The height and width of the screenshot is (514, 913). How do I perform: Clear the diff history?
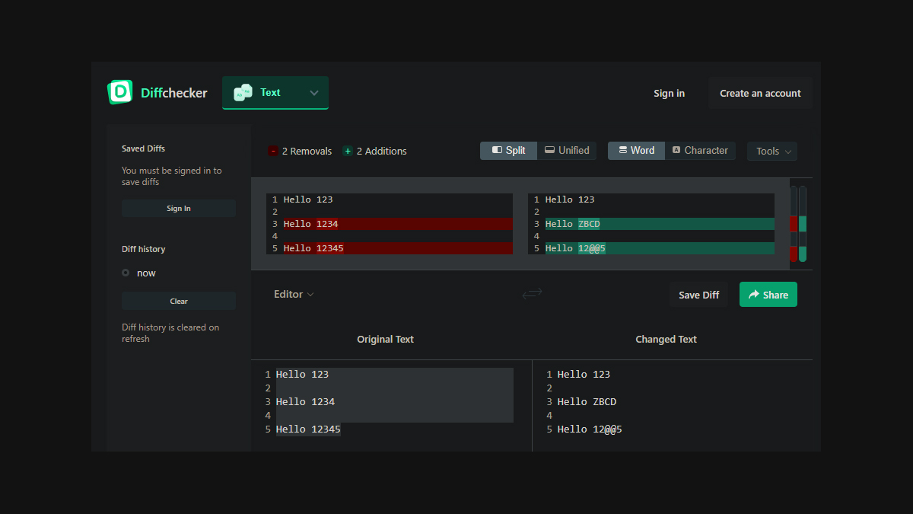179,301
